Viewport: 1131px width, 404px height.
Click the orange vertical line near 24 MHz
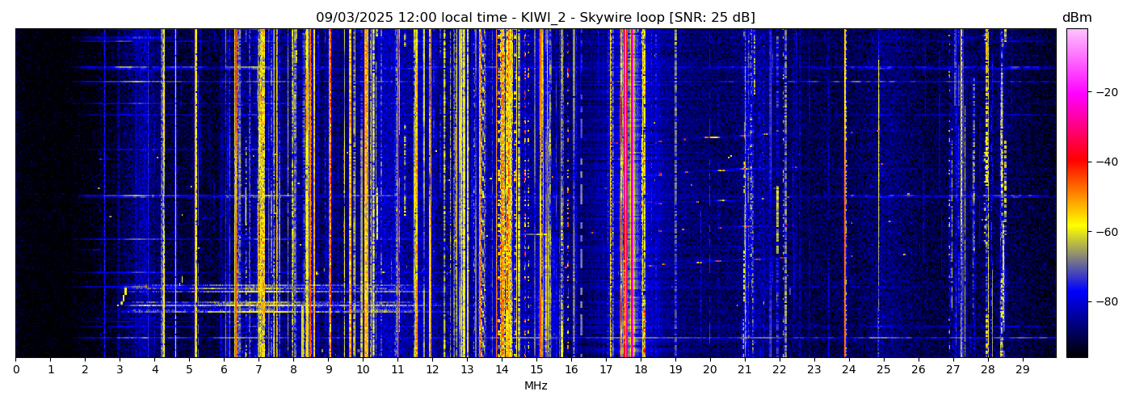pos(845,194)
